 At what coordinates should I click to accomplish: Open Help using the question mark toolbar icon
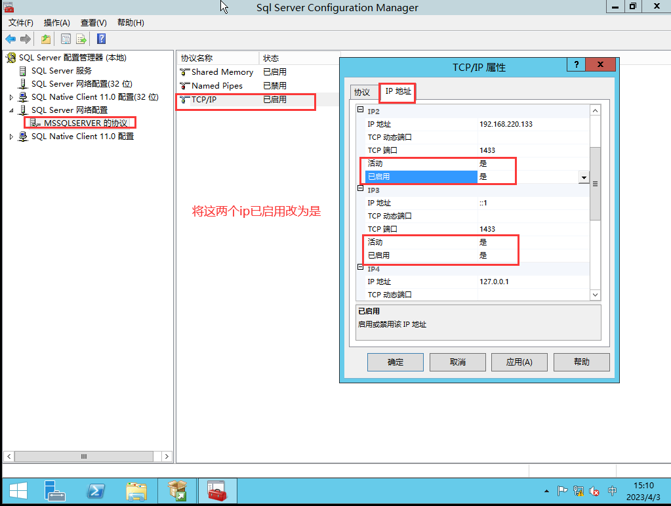[100, 39]
